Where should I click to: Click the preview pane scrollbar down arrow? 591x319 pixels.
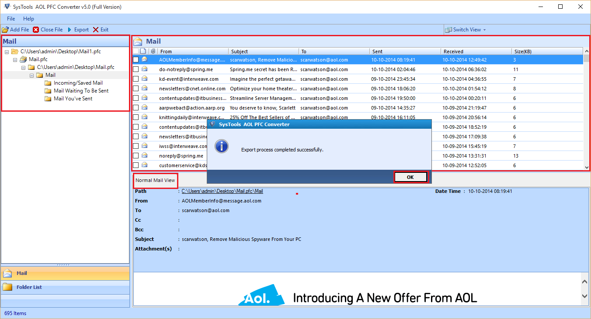click(x=585, y=296)
